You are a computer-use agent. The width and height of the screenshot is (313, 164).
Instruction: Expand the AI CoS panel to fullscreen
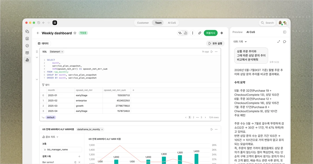(x=279, y=42)
